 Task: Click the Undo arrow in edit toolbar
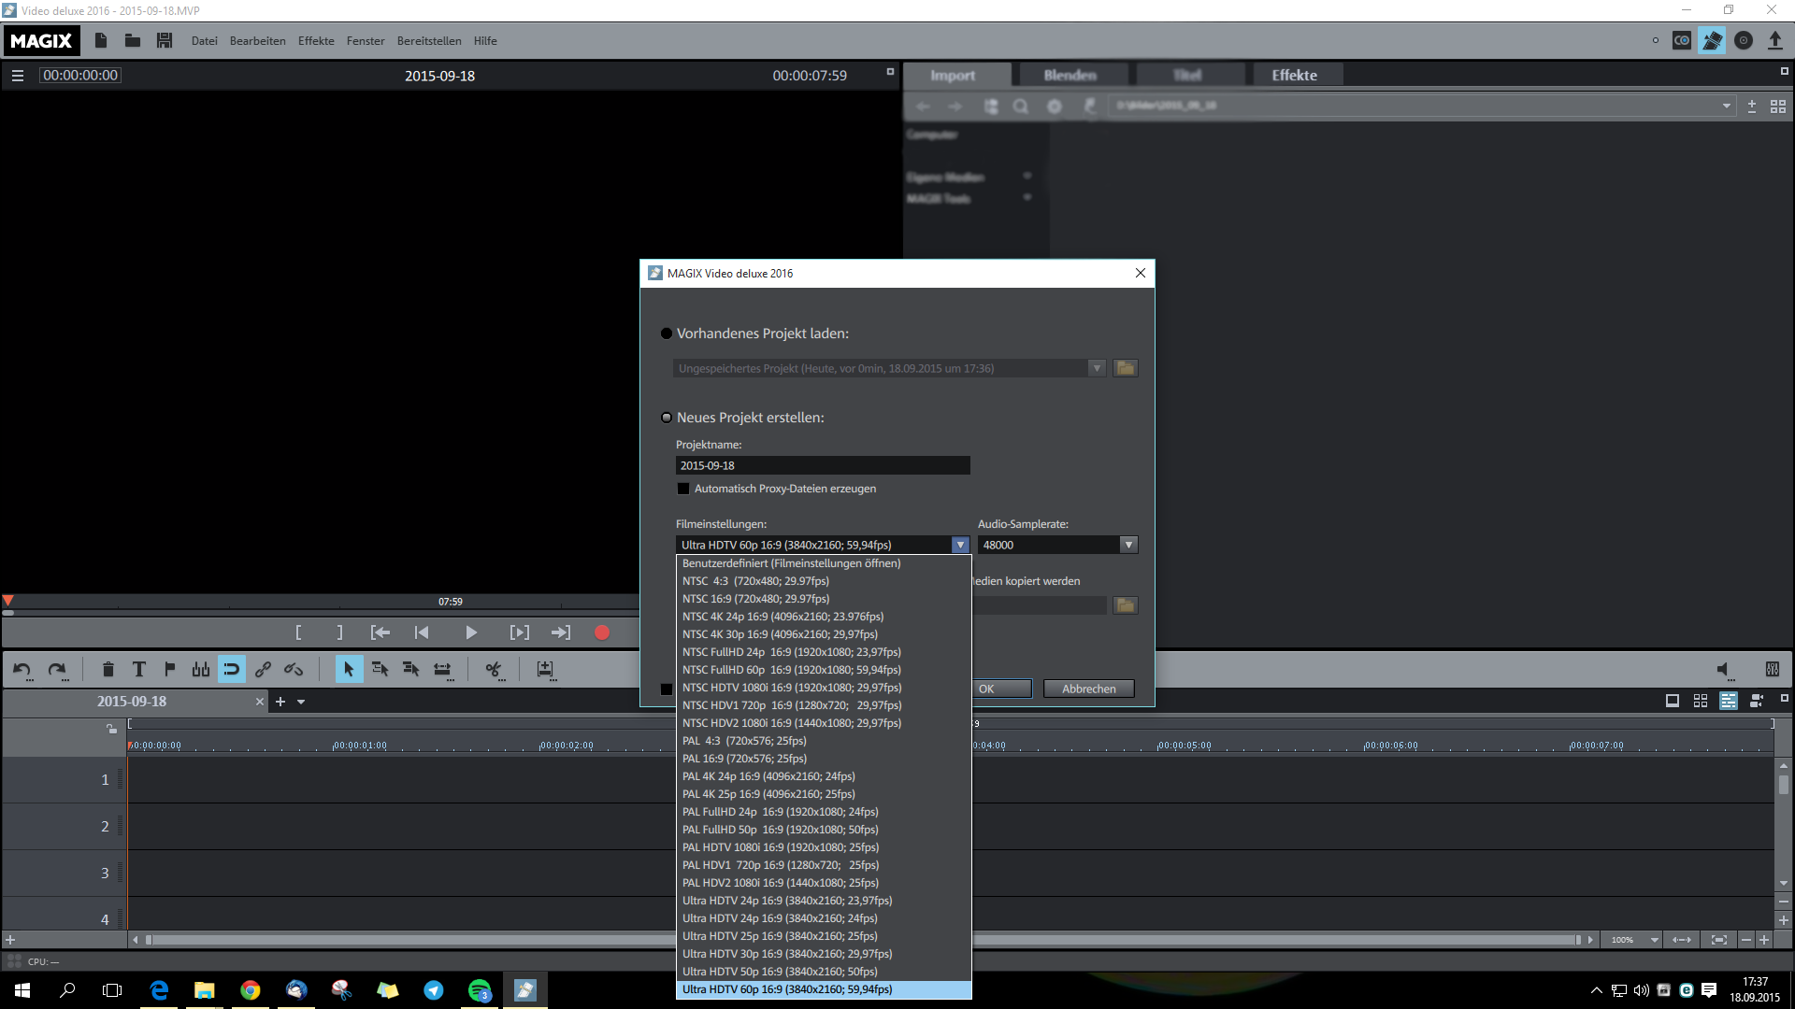pos(22,669)
